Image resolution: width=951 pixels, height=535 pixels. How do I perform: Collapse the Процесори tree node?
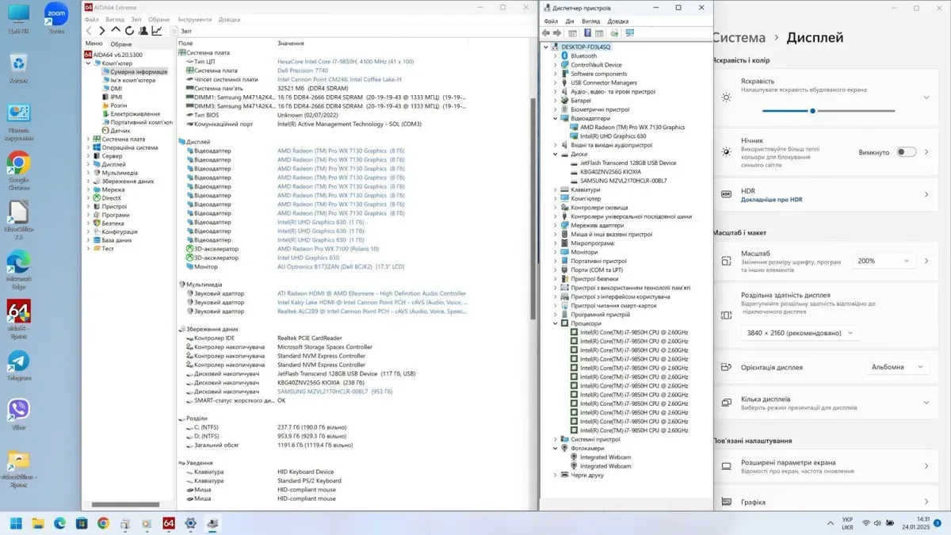click(x=556, y=323)
